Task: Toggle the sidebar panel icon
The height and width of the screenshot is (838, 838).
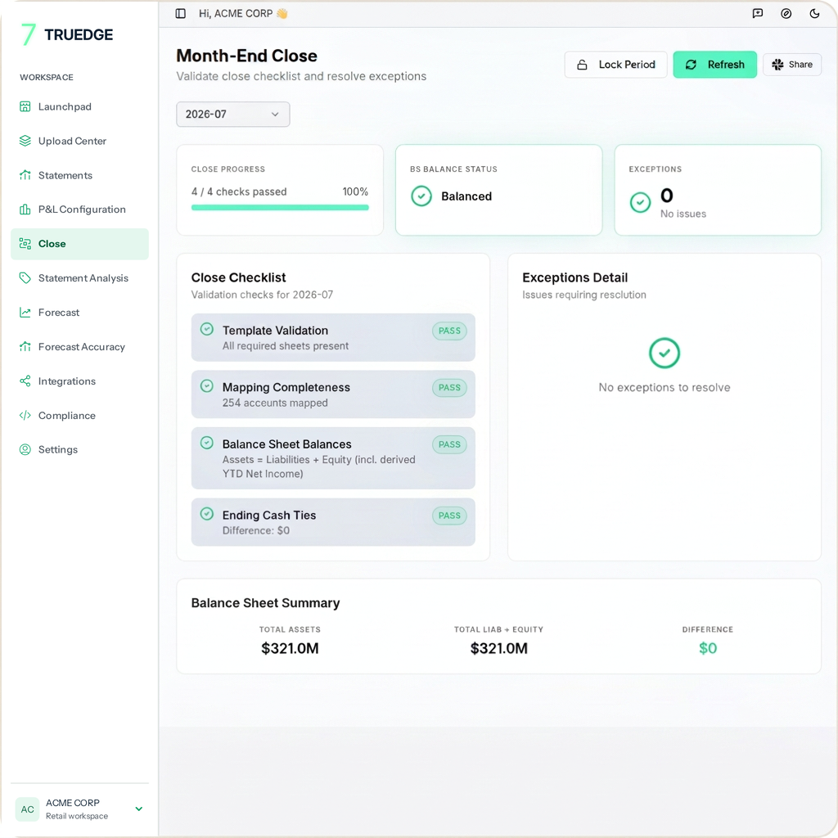Action: 181,13
